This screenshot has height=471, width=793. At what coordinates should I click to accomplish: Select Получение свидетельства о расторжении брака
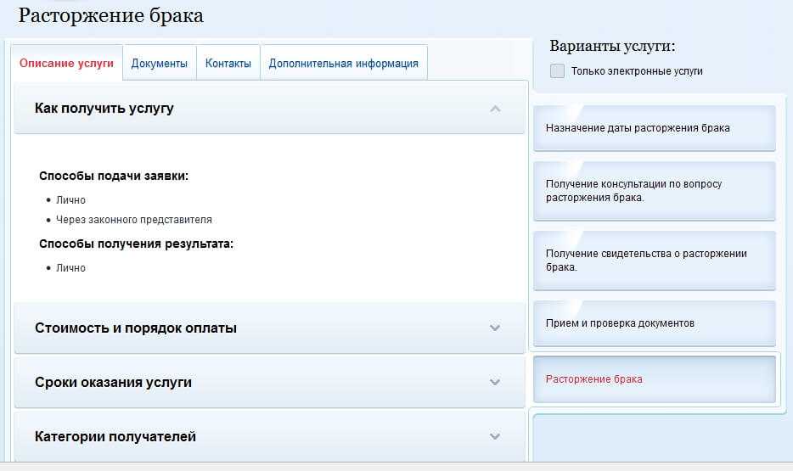655,261
